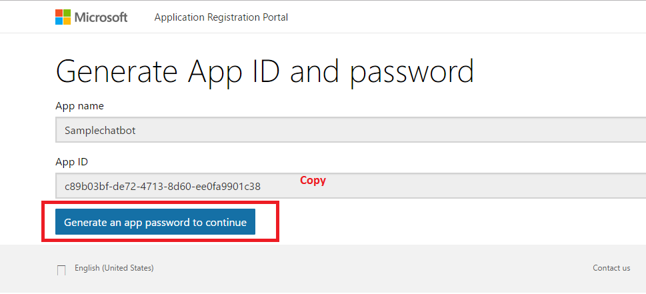Click the word Generate in the page heading

pyautogui.click(x=117, y=71)
